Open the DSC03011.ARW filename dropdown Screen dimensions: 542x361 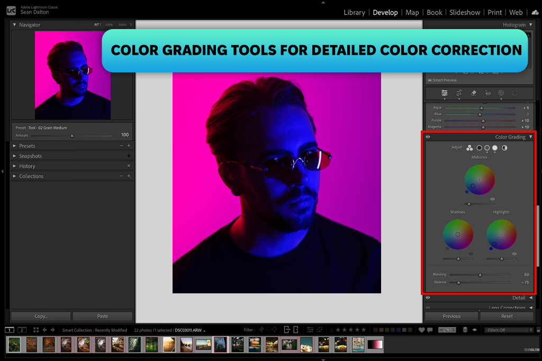click(190, 330)
